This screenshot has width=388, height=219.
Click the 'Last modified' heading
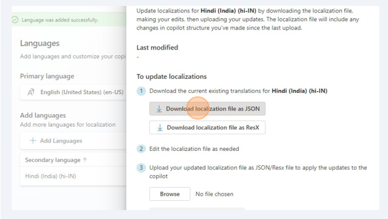(157, 47)
